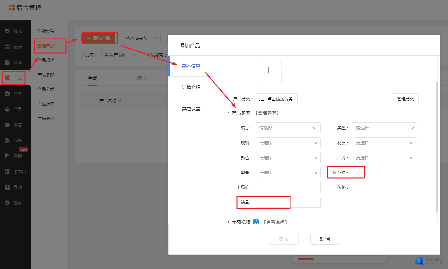
Task: Select the 商城 shop sidebar icon
Action: click(x=7, y=62)
